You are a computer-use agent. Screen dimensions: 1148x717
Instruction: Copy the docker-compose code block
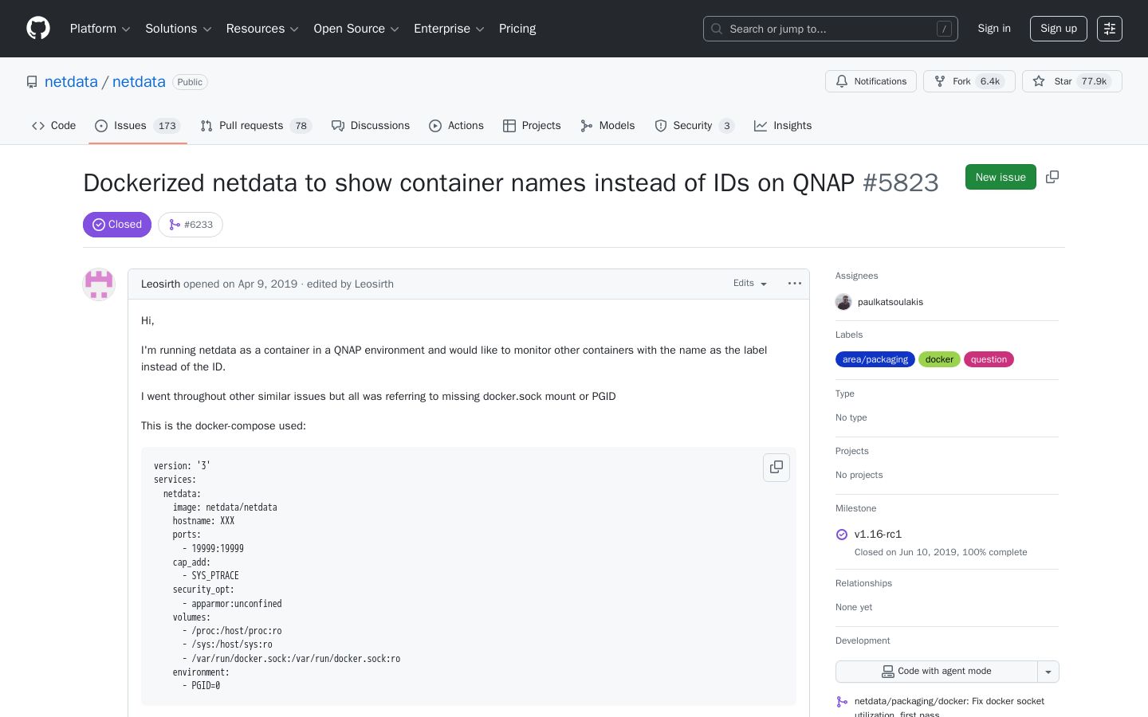pos(776,467)
